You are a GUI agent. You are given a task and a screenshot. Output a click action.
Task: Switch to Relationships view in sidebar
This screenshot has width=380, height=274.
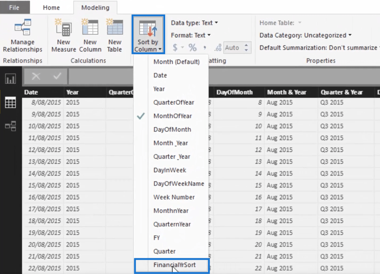point(10,126)
